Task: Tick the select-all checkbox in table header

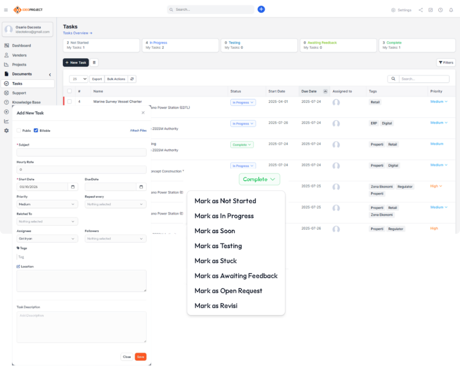Action: coord(69,91)
